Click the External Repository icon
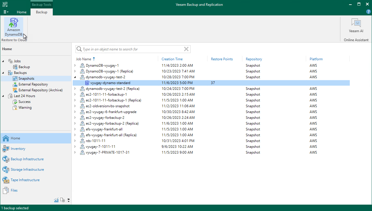Screen dimensions: 372x211 pos(15,84)
